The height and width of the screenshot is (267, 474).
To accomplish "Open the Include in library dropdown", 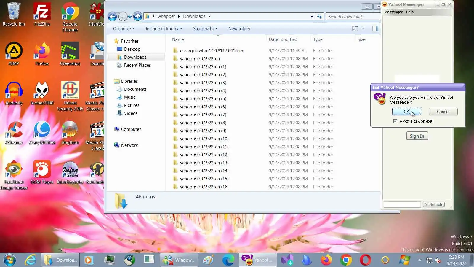I will point(164,28).
